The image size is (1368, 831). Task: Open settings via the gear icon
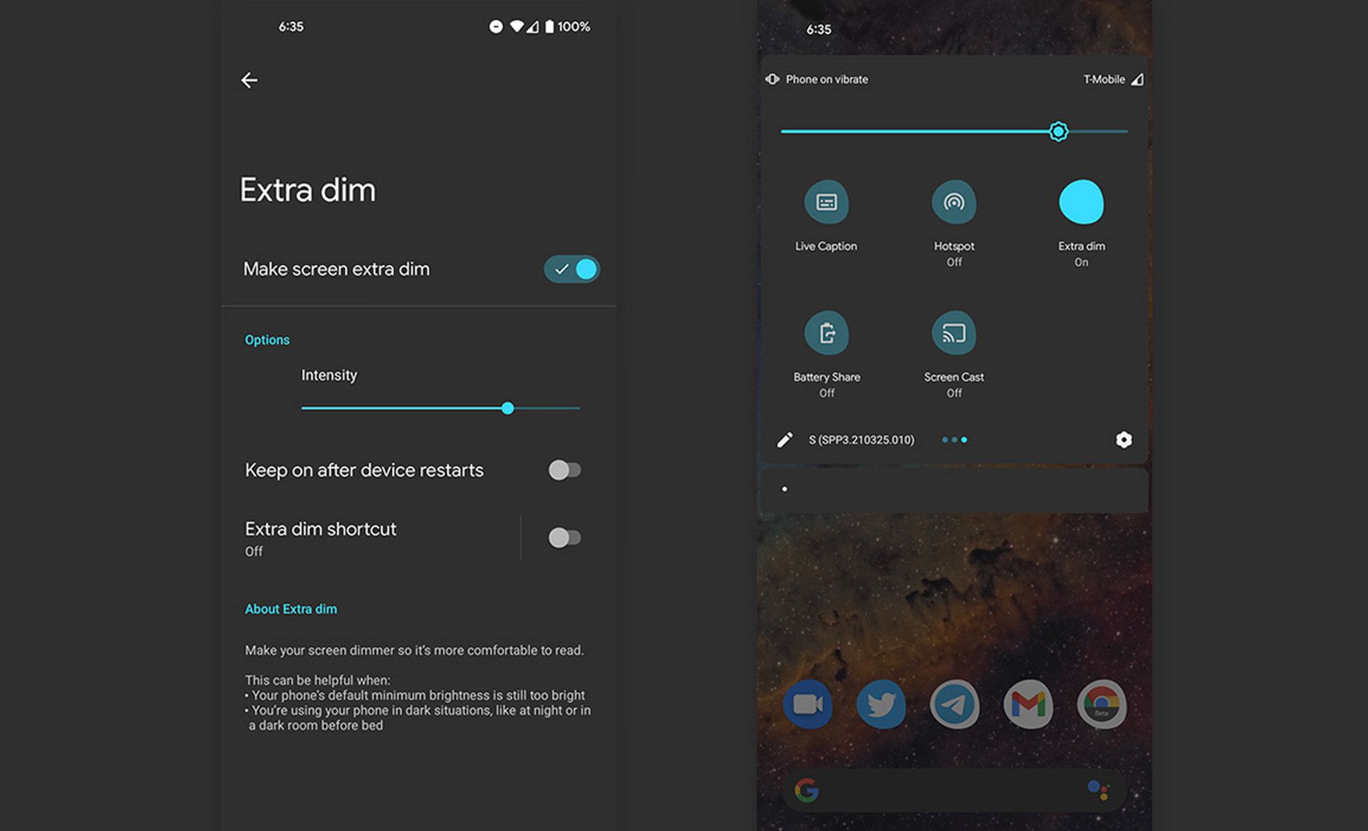[1124, 440]
